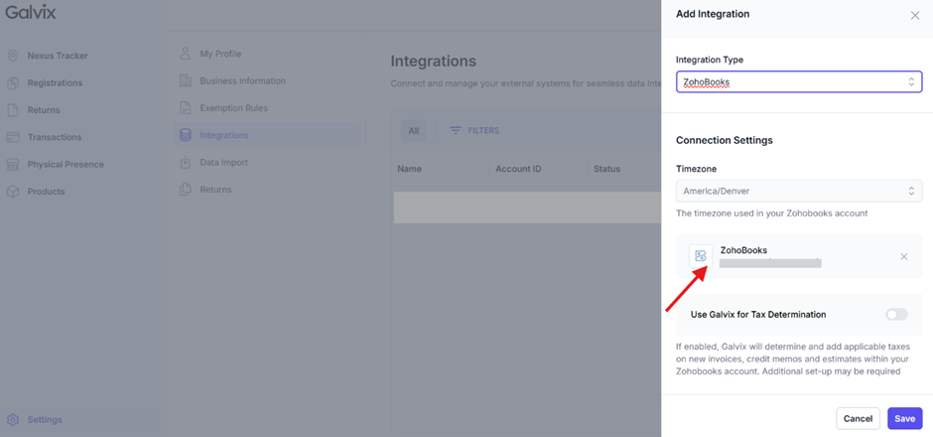Click the Products box icon
The width and height of the screenshot is (933, 437).
[13, 191]
